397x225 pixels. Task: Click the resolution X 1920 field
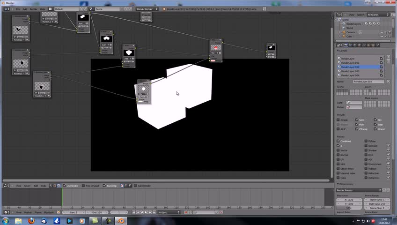[349, 200]
